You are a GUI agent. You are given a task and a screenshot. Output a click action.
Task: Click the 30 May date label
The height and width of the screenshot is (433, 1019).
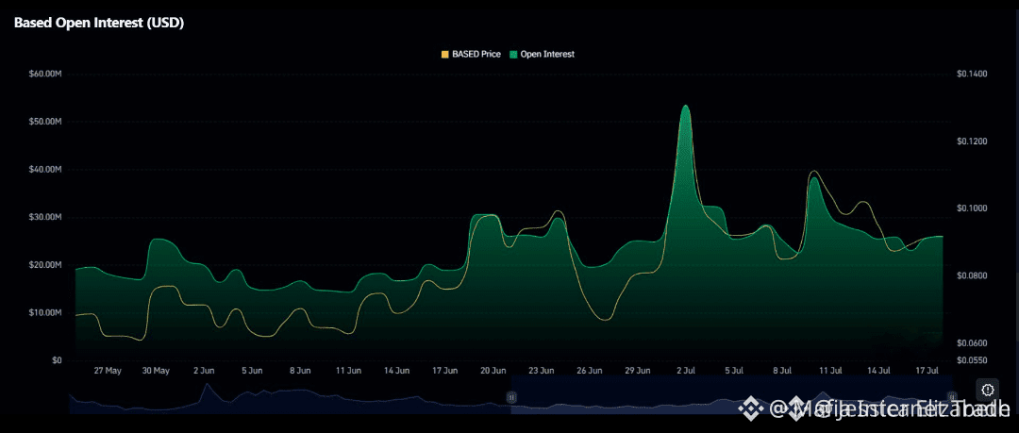[156, 371]
